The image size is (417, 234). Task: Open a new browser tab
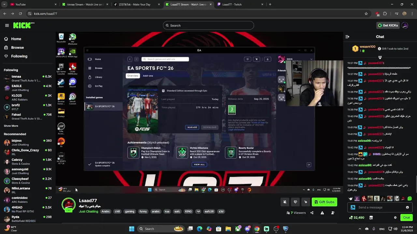coord(270,5)
